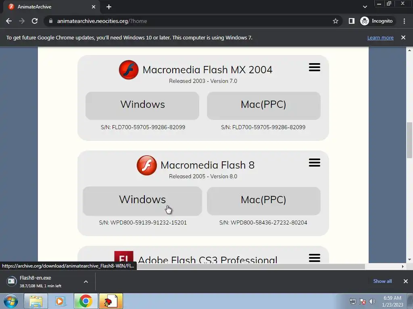
Task: Open the volume speaker tray icon
Action: 372,301
